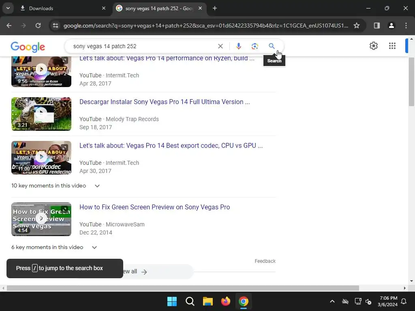
Task: Open Chrome's three-dot menu
Action: point(406,26)
